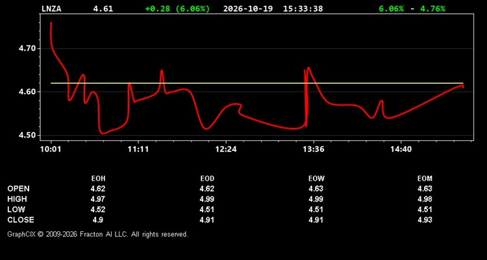Select the 13:36 time axis label
This screenshot has width=487, height=260.
click(314, 149)
